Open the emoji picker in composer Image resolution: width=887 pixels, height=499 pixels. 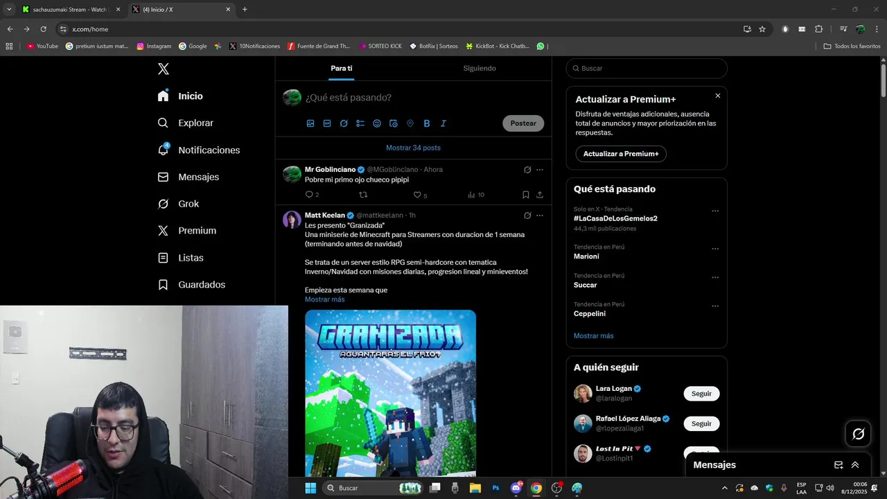(x=377, y=123)
